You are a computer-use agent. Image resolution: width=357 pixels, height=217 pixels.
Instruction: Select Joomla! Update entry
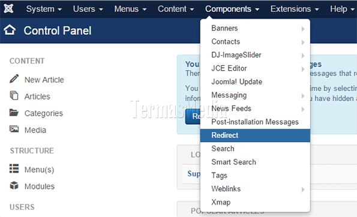tap(255, 82)
